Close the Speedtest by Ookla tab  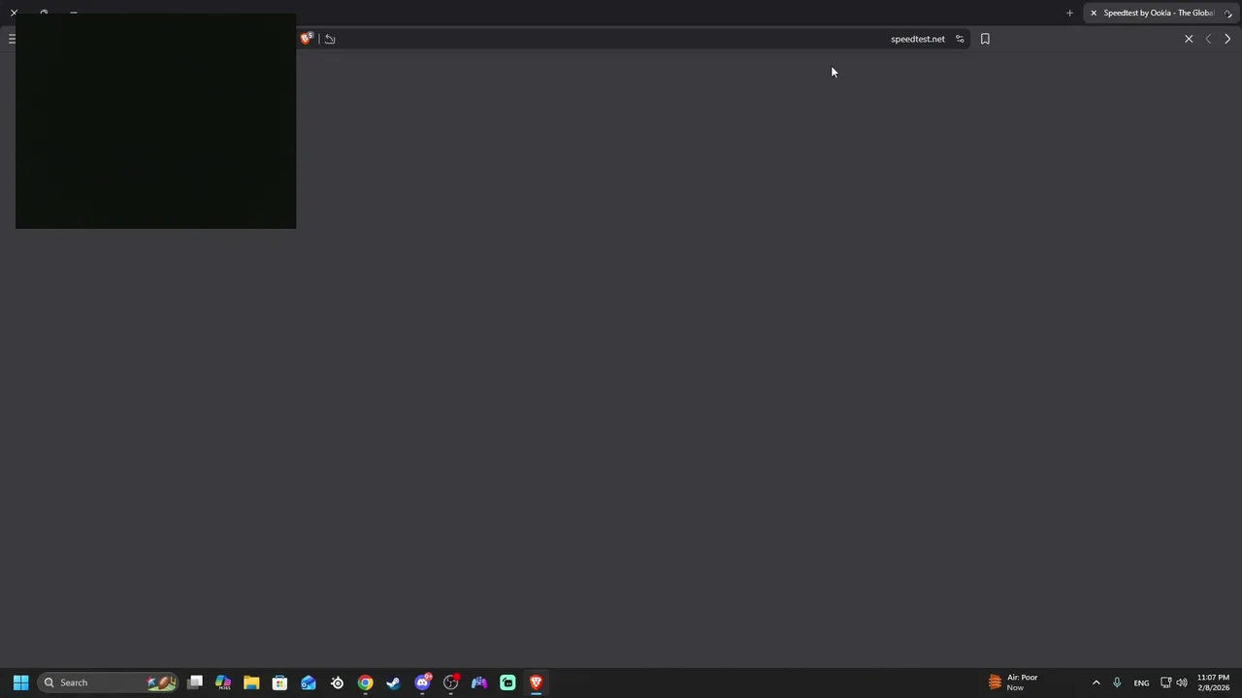pos(1094,13)
